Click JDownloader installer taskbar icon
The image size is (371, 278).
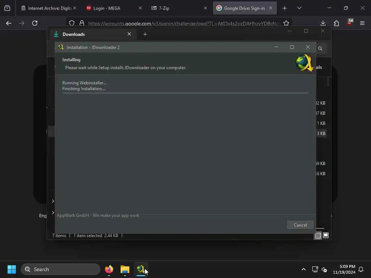tap(141, 269)
